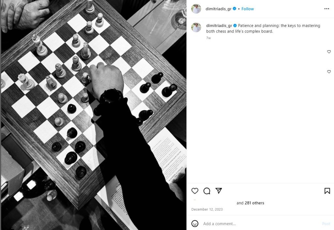Image resolution: width=334 pixels, height=230 pixels.
Task: Share post with paper plane icon
Action: click(x=219, y=191)
